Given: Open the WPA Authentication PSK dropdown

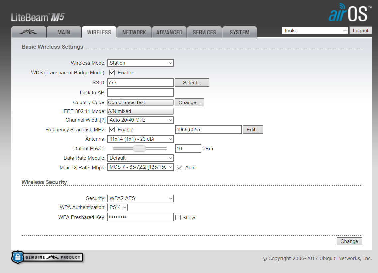Looking at the screenshot, I should tap(117, 207).
